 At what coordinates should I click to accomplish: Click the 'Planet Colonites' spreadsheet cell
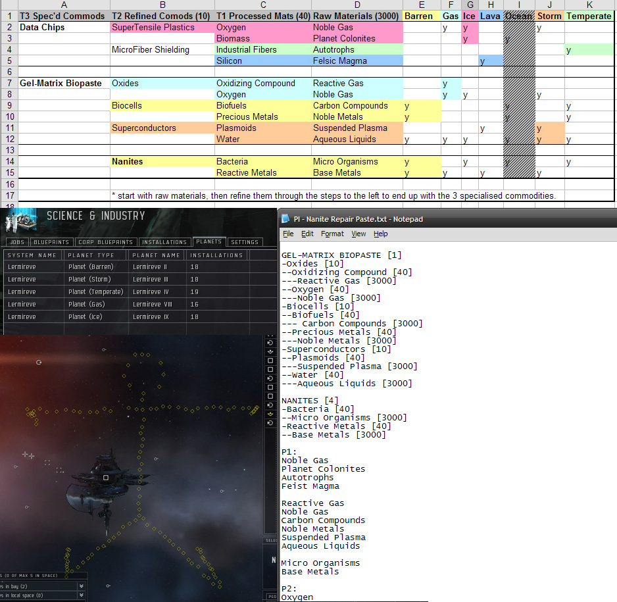357,39
